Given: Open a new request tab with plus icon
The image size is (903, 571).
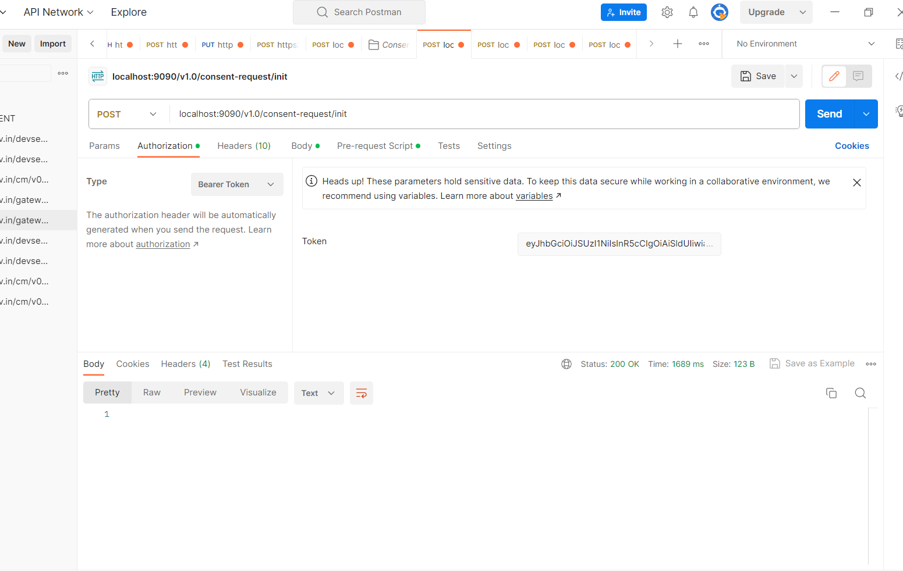Looking at the screenshot, I should click(677, 44).
